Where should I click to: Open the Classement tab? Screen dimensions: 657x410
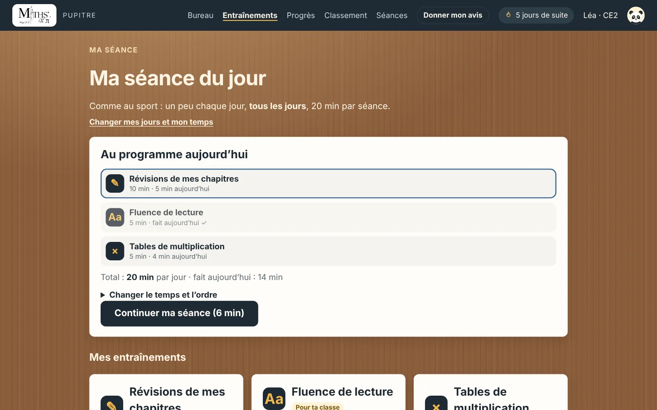point(345,15)
